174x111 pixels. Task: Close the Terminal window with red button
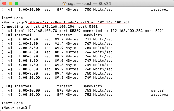click(4, 3)
